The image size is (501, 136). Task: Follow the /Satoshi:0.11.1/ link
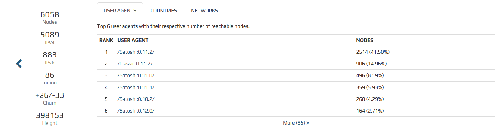coord(136,87)
